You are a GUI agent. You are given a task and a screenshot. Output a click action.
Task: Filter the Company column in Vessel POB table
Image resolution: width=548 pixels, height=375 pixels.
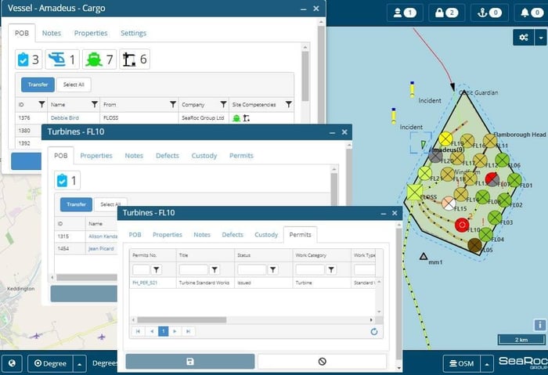pos(223,104)
